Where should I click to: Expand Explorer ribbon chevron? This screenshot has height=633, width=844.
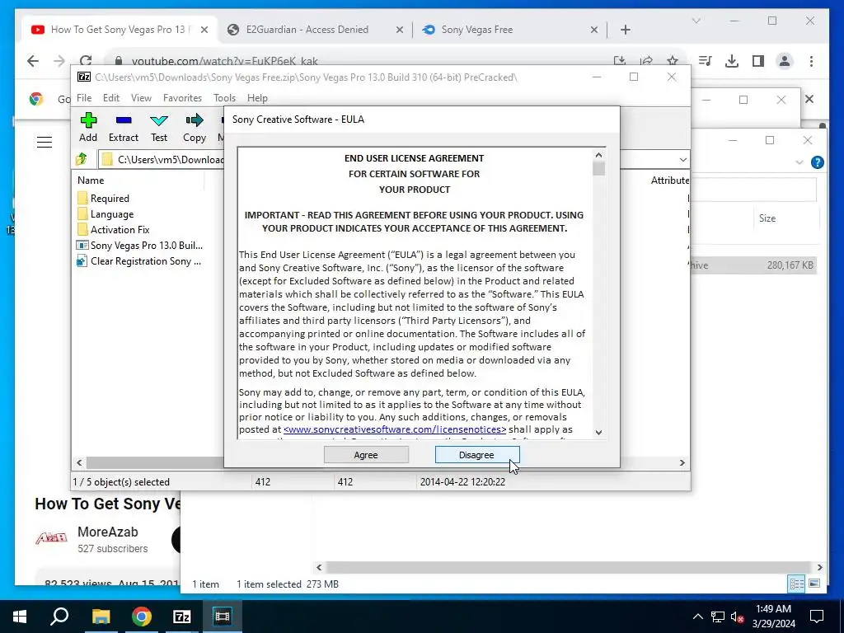[x=799, y=162]
